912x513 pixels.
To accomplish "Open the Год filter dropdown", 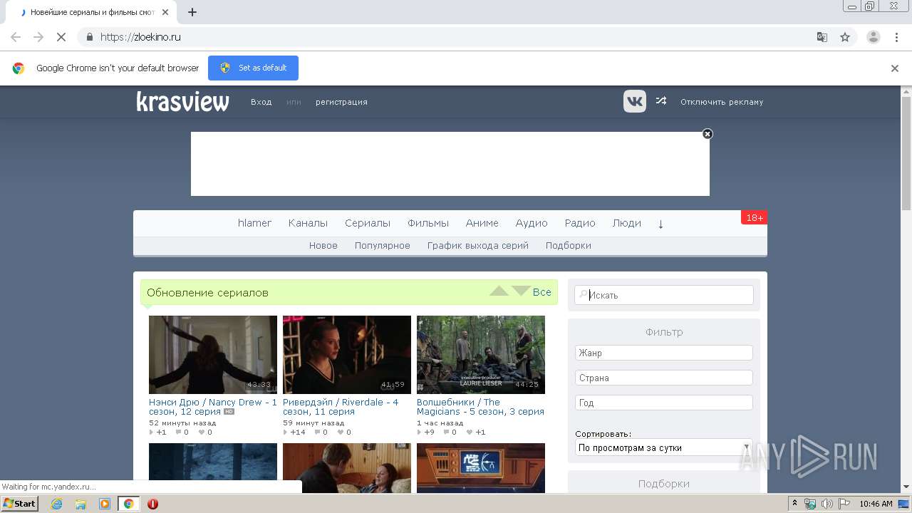I will [664, 403].
